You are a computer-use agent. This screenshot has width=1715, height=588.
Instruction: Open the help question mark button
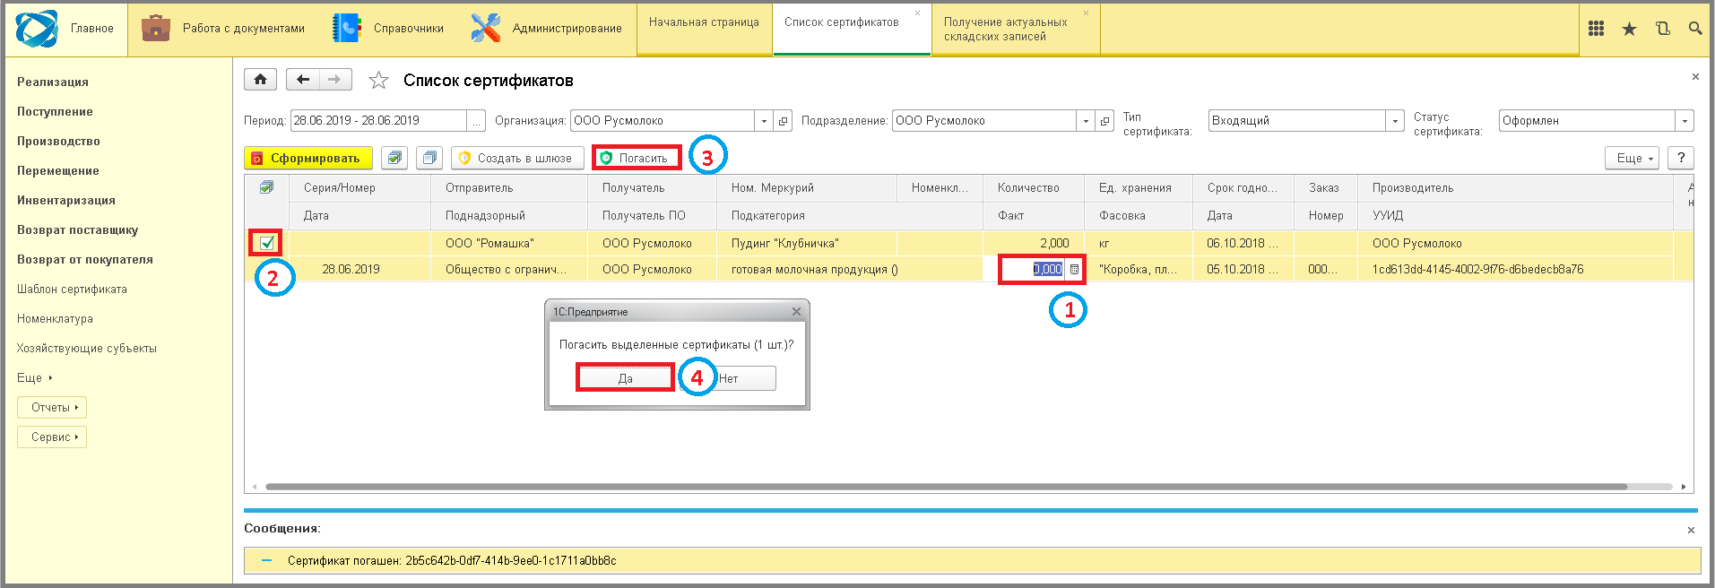click(1681, 158)
